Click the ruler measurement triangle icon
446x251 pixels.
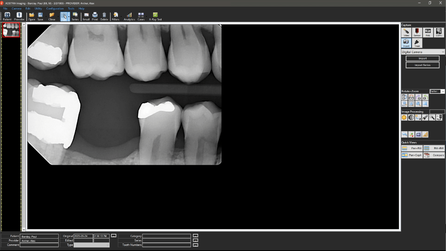coord(425,134)
